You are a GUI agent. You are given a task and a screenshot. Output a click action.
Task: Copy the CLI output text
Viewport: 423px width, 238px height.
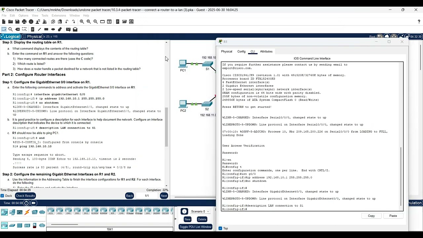[371, 216]
